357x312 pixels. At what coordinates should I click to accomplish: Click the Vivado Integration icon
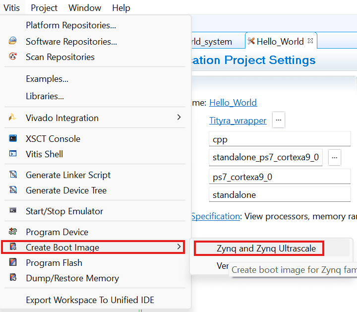click(x=13, y=118)
